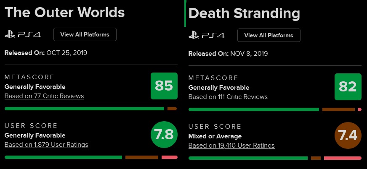
Task: Click red negative segment of Outer Worlds user bar
Action: 170,157
